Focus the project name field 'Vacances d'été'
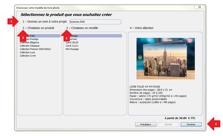This screenshot has height=136, width=223. (x=95, y=22)
